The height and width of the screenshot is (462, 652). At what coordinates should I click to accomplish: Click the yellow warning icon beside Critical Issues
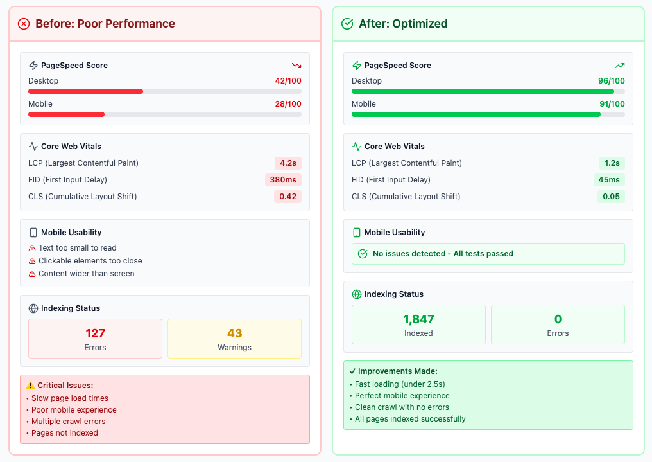click(x=30, y=386)
